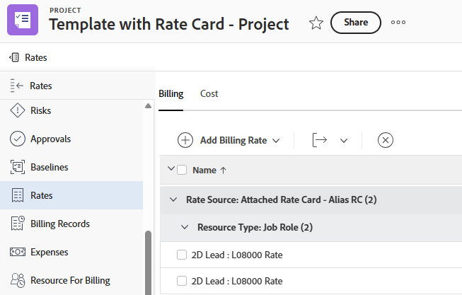Open the Add Billing Rate dropdown arrow
This screenshot has height=295, width=462.
click(x=276, y=141)
